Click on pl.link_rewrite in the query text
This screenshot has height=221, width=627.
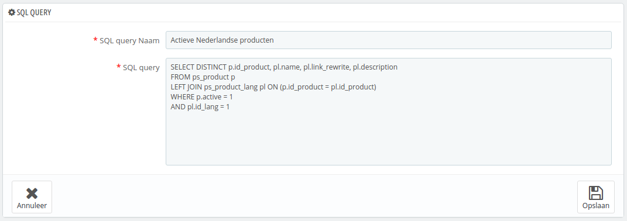(326, 67)
